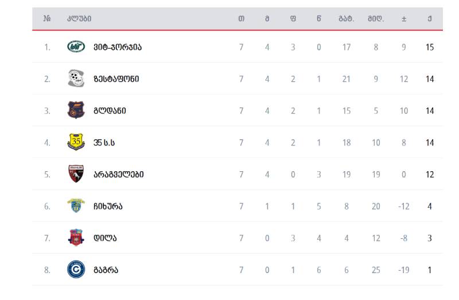Click the დილა red-blue club badge
459x300 pixels.
click(x=76, y=238)
